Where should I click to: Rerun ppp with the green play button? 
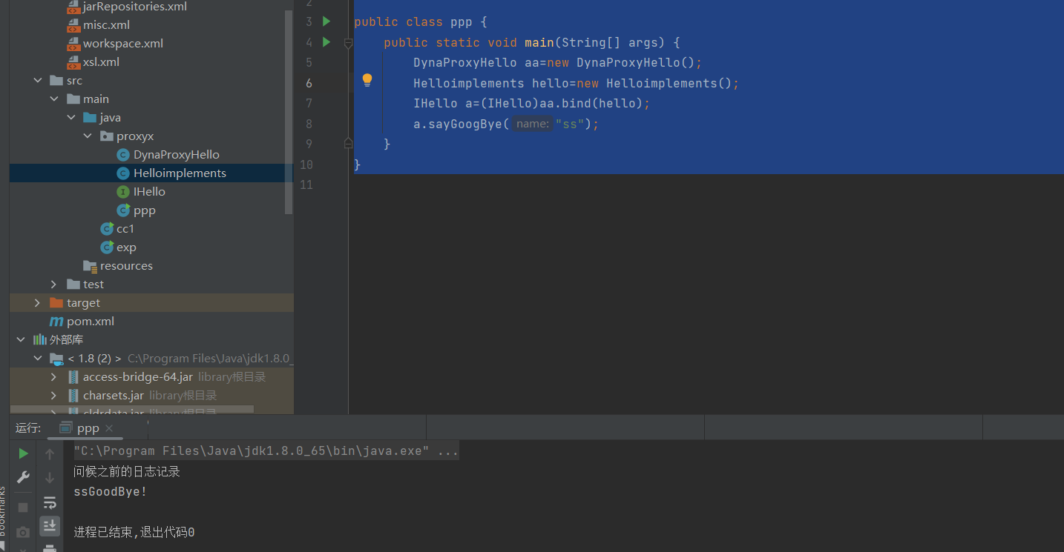pyautogui.click(x=23, y=453)
